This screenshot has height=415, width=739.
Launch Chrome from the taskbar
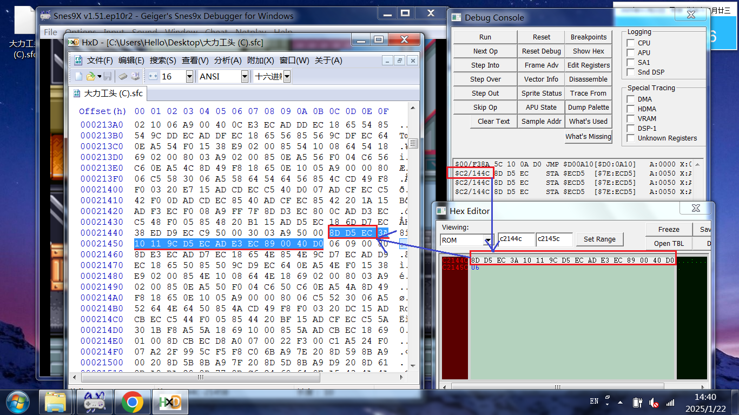132,402
